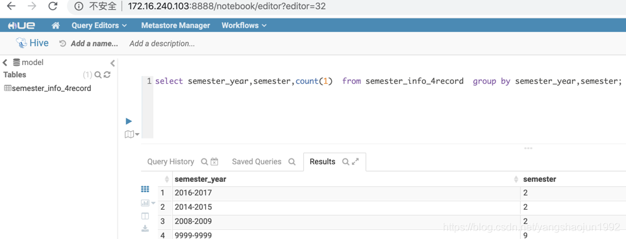The image size is (626, 239).
Task: Search tables with magnifier icon
Action: [98, 75]
